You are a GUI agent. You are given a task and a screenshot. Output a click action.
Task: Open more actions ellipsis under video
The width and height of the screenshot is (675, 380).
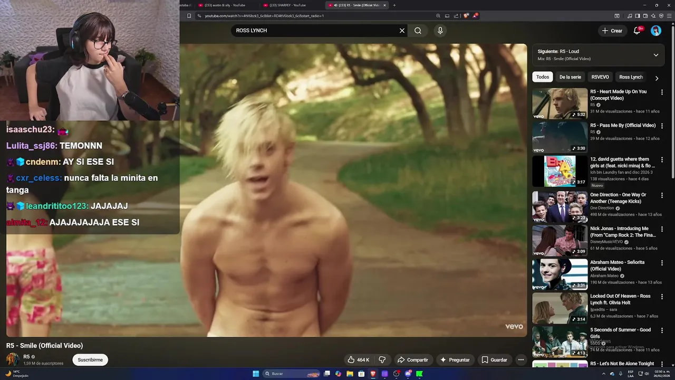[521, 360]
